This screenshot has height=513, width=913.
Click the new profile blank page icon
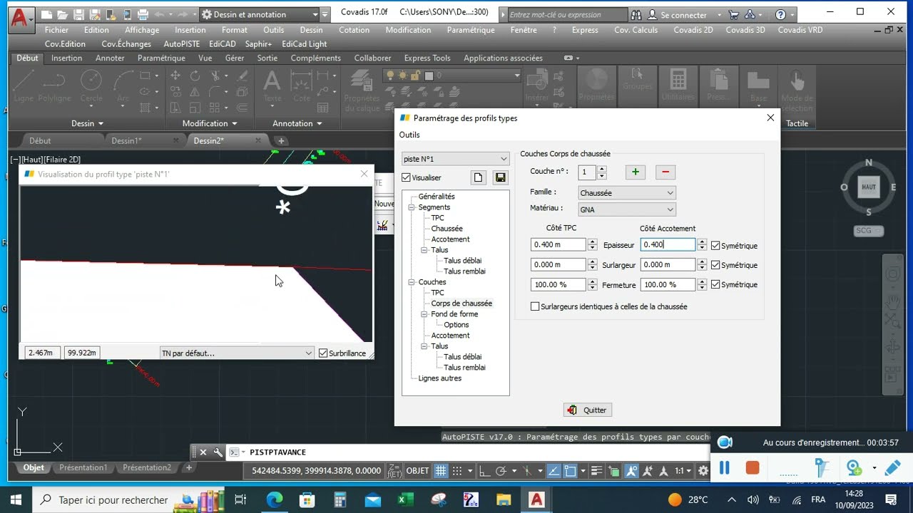point(479,177)
